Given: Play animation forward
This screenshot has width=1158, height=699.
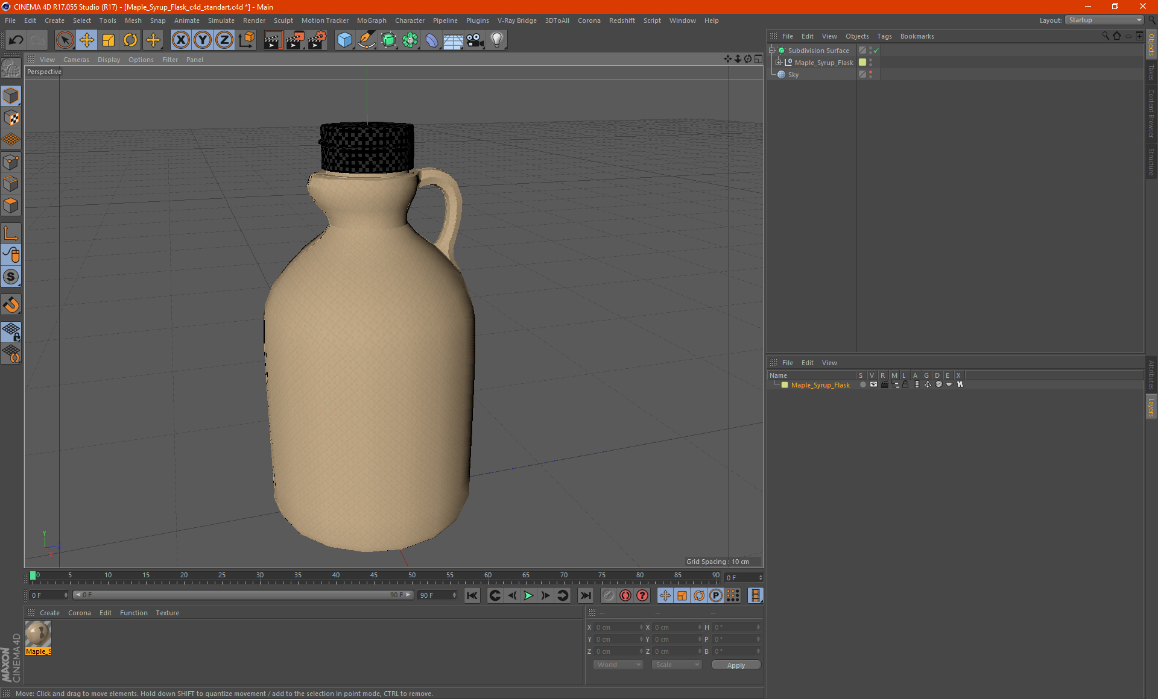Looking at the screenshot, I should (528, 595).
